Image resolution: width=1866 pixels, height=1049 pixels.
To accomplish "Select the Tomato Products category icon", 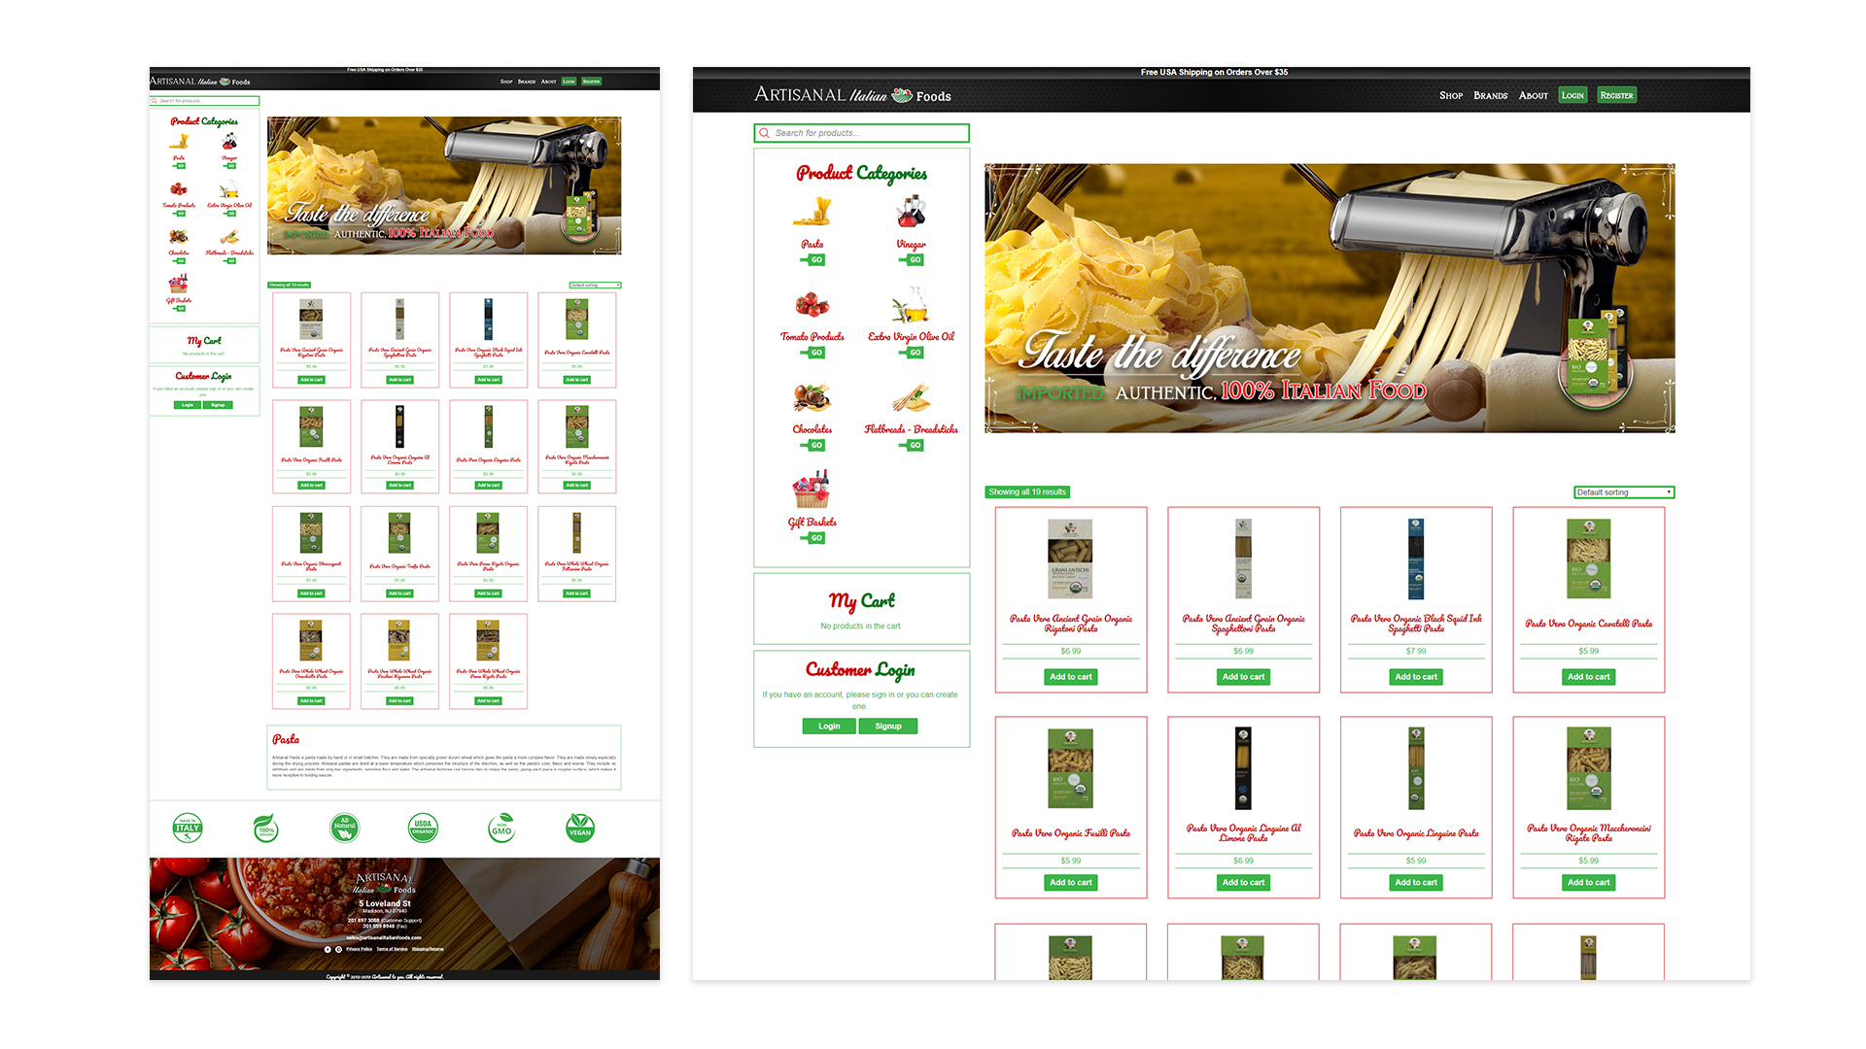I will pyautogui.click(x=812, y=304).
